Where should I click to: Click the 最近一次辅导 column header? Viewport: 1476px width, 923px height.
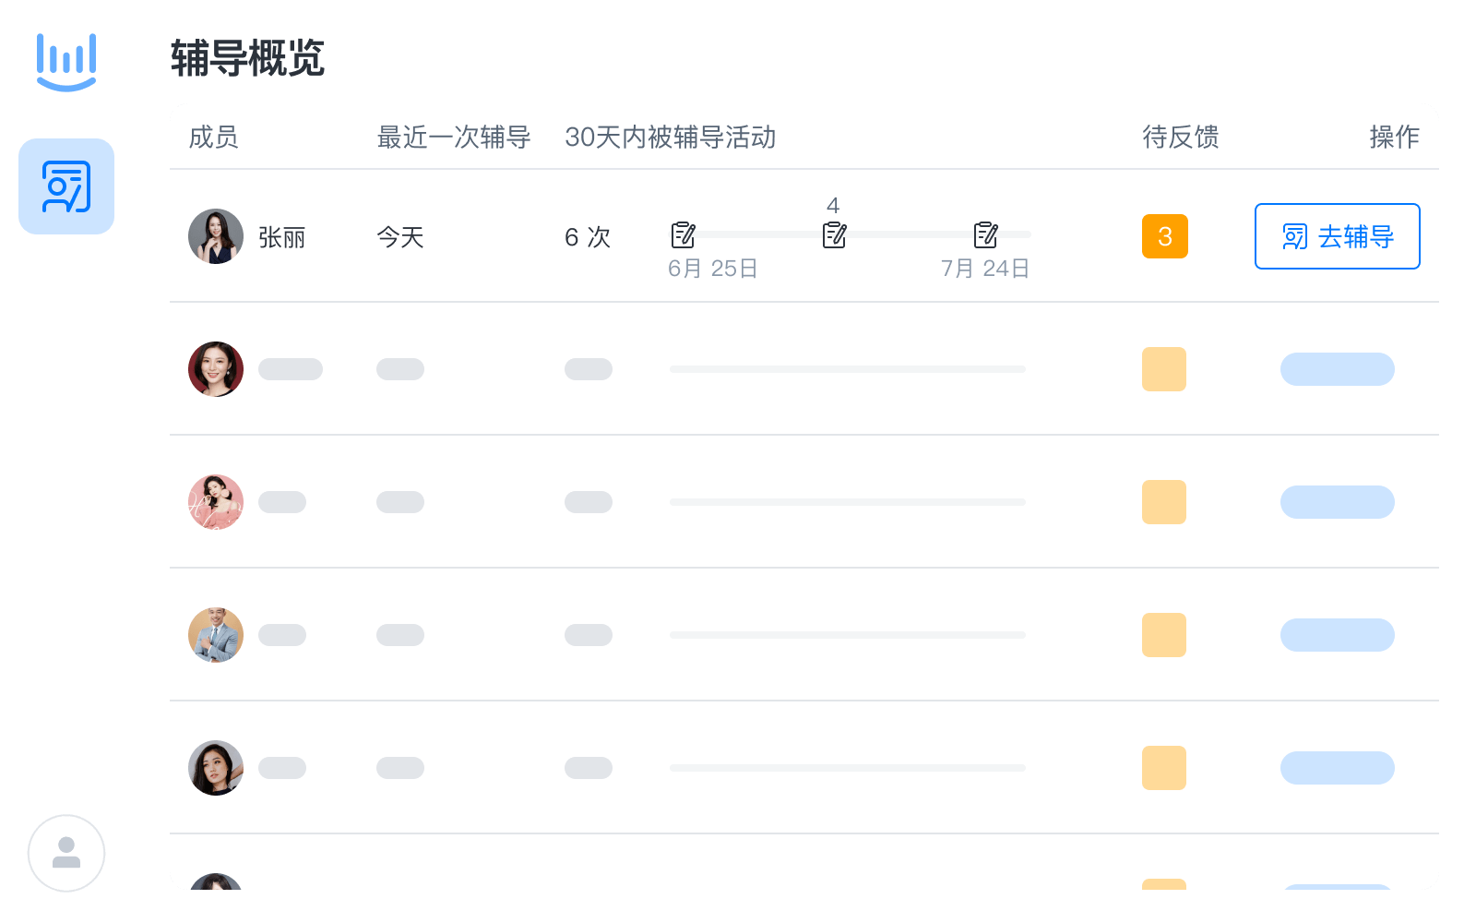tap(454, 138)
